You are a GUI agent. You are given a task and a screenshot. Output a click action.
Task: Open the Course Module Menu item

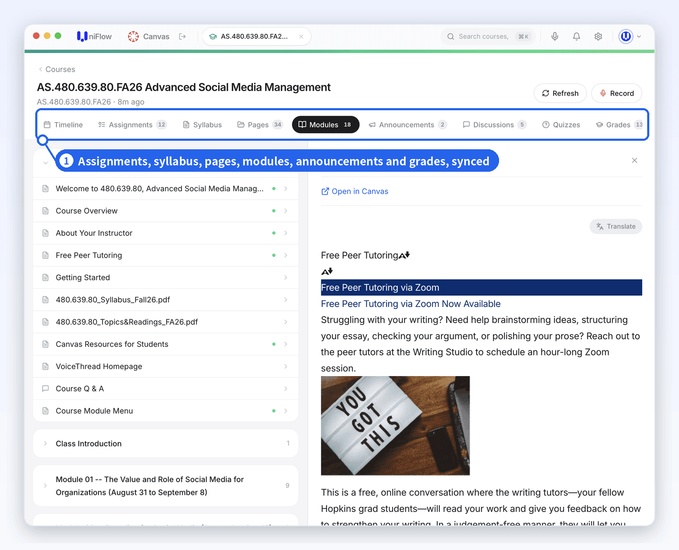coord(166,411)
